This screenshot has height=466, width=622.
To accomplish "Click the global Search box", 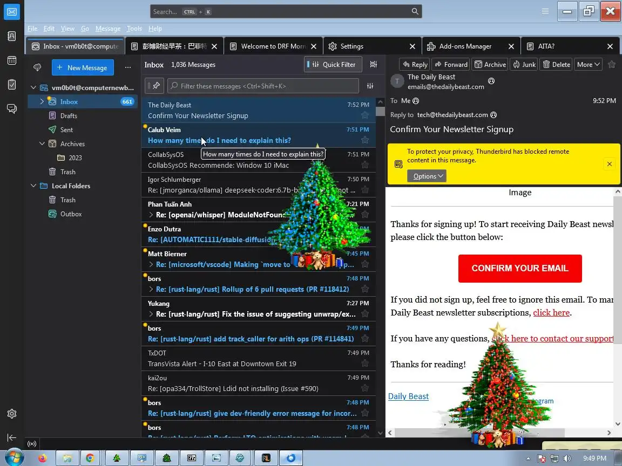I will (x=286, y=11).
